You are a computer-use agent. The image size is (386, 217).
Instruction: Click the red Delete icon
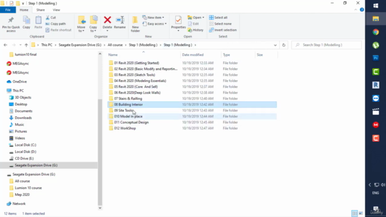[x=107, y=20]
